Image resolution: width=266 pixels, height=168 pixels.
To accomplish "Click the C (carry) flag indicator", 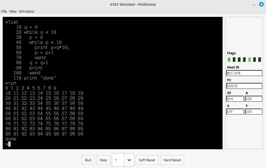I will pos(260,60).
